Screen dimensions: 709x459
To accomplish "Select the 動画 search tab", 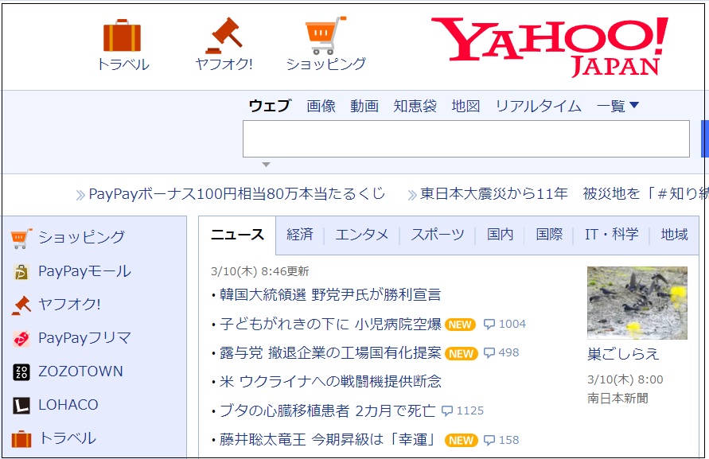I will coord(364,106).
